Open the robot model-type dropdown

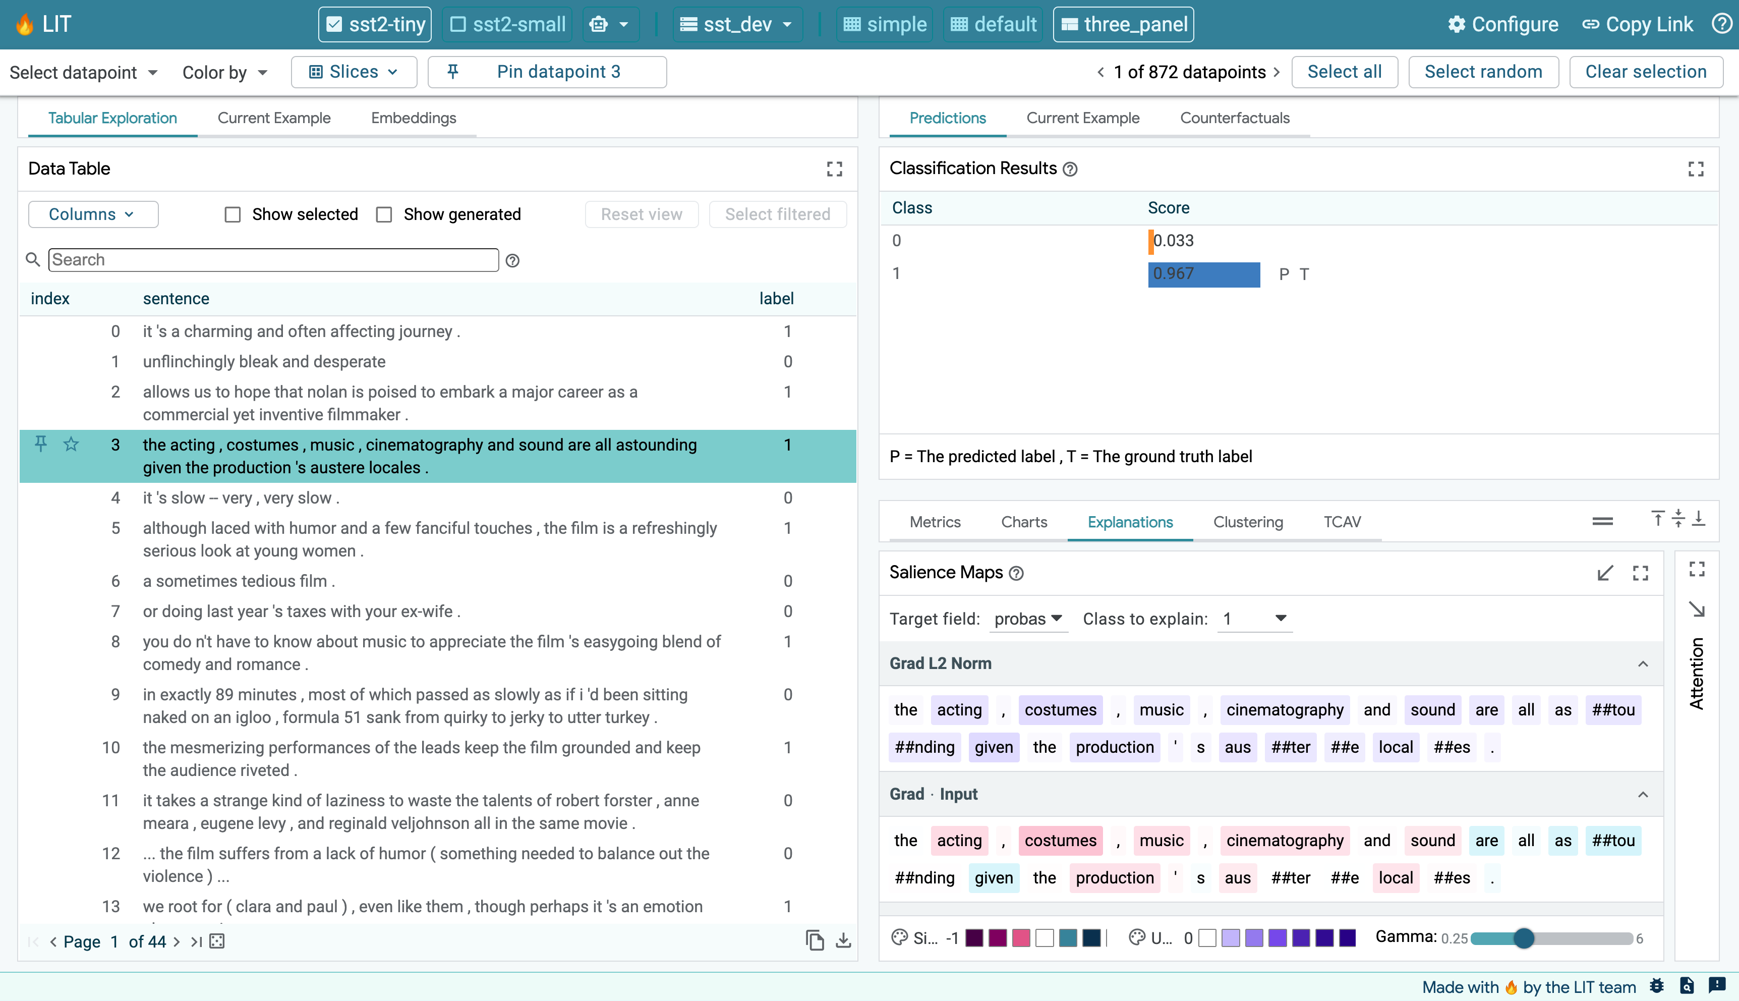pyautogui.click(x=610, y=25)
